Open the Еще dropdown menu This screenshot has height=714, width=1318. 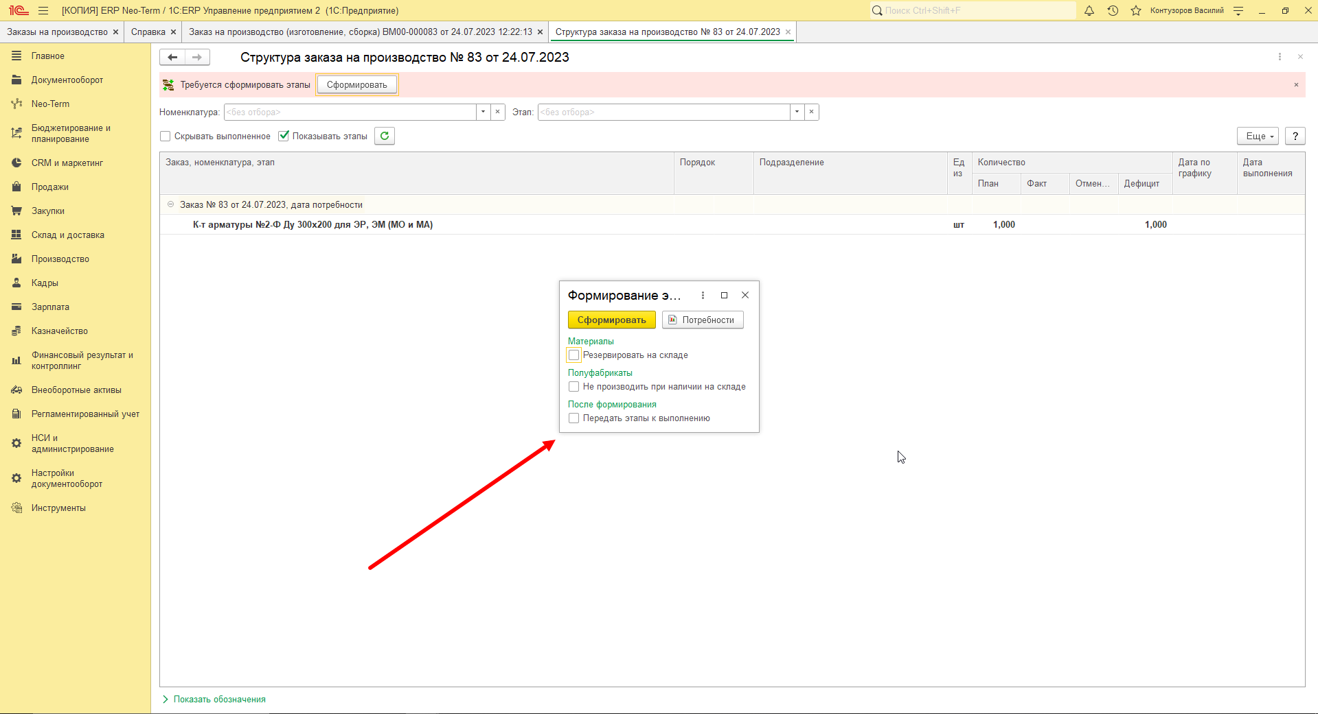(1258, 136)
